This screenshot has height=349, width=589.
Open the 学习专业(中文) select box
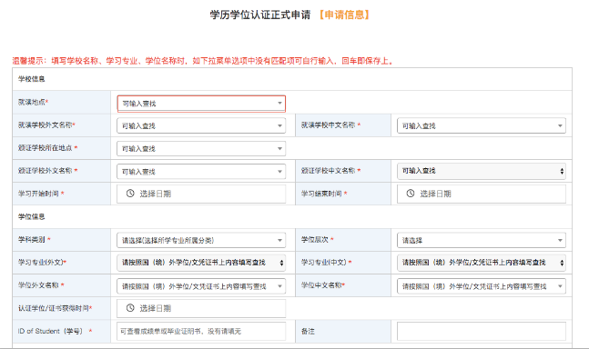[x=482, y=263]
